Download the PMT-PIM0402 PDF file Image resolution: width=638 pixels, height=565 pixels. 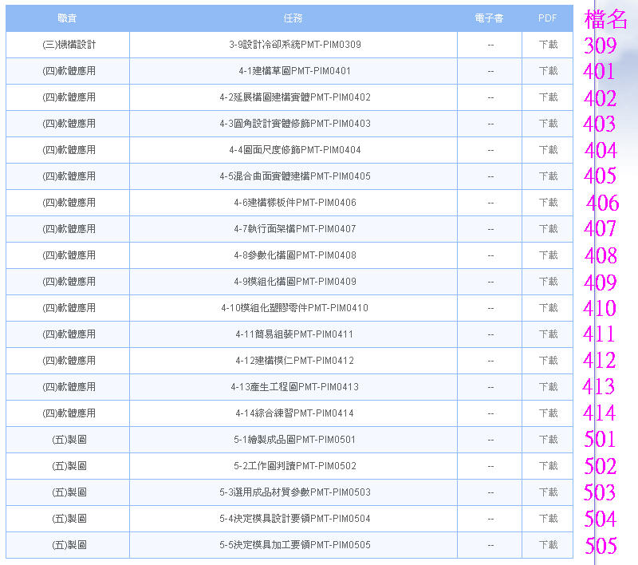548,97
